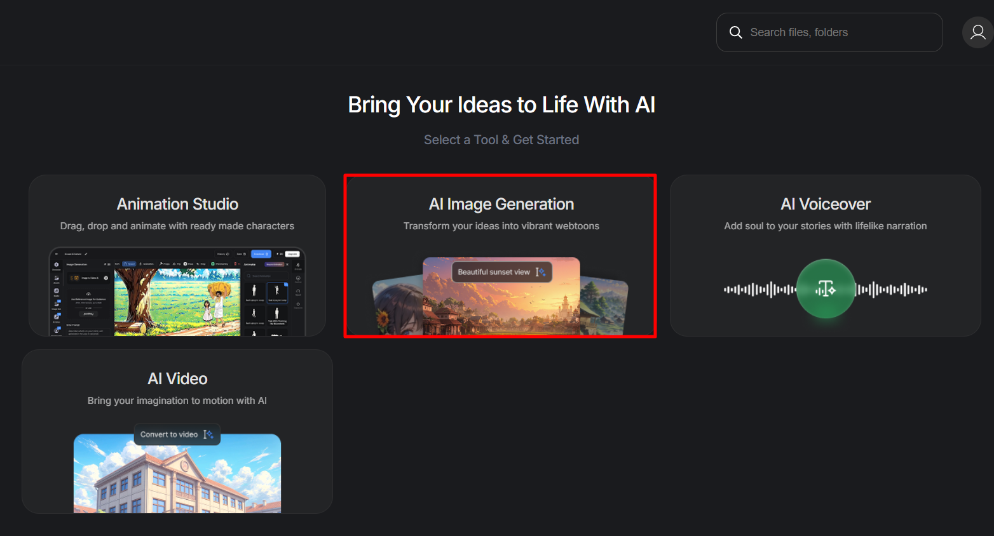Click the Bring your imagination to motion text
The width and height of the screenshot is (994, 536).
(177, 401)
